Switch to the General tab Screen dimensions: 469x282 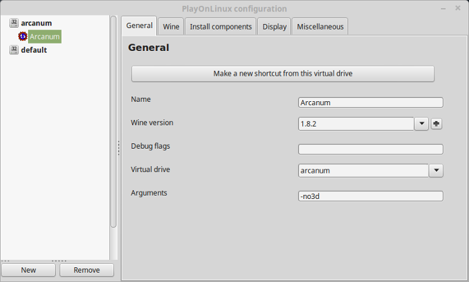[139, 25]
